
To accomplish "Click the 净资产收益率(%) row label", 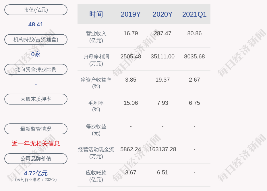I will click(96, 83).
